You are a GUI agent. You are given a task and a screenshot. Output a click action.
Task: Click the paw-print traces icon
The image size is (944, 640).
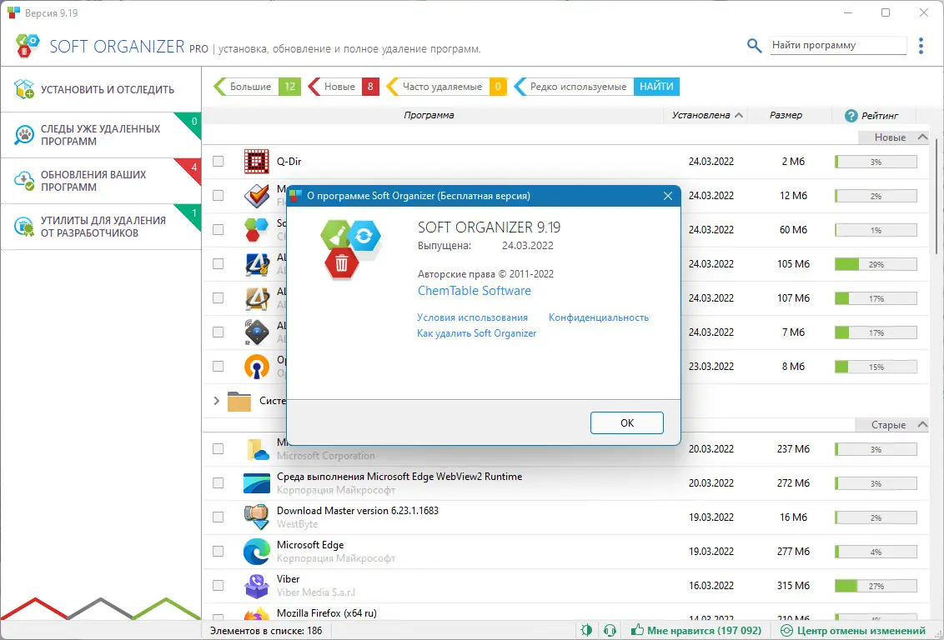24,135
